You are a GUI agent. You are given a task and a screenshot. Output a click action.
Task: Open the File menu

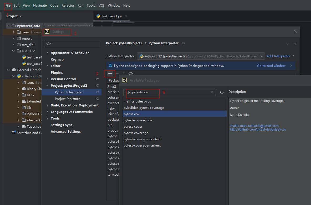(8, 5)
